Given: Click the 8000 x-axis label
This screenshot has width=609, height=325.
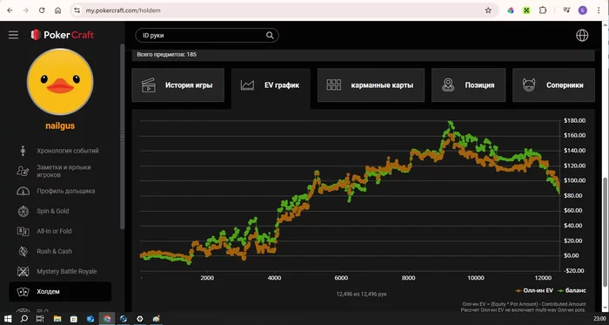Looking at the screenshot, I should pos(409,278).
